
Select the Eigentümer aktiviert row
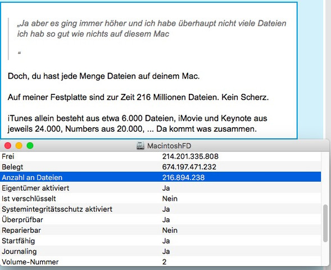tap(160, 188)
